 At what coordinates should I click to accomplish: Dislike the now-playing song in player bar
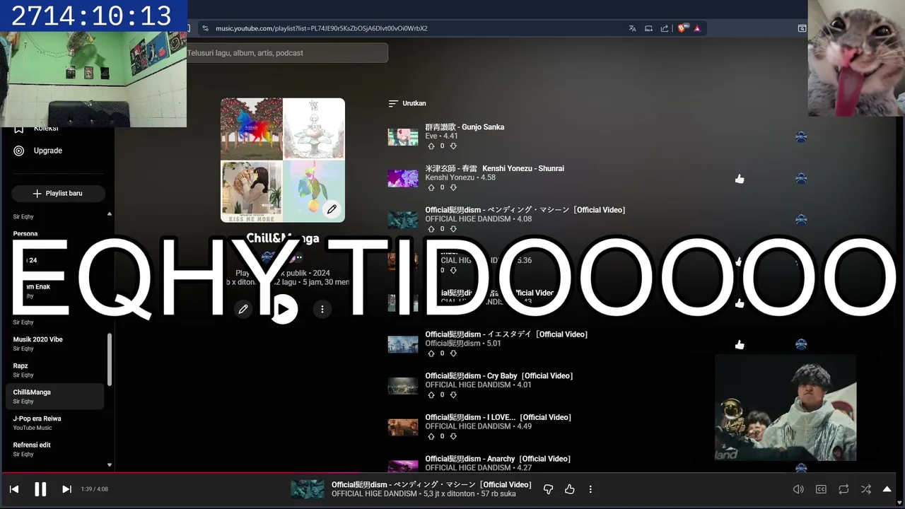coord(548,489)
